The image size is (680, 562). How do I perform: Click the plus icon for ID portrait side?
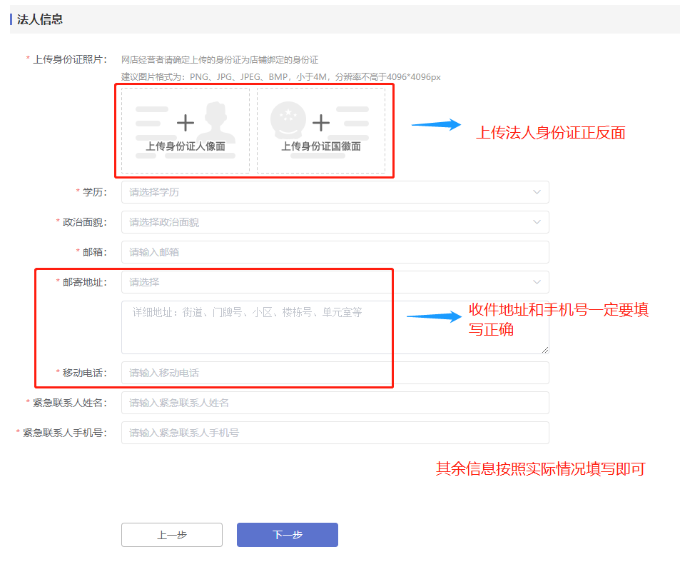186,124
